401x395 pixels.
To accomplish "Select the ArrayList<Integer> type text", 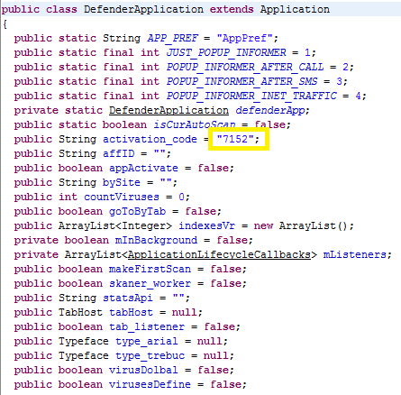I will click(x=115, y=226).
